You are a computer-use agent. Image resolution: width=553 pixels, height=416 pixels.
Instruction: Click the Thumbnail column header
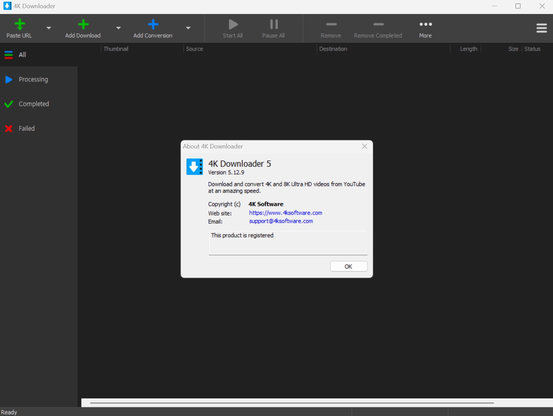[142, 49]
